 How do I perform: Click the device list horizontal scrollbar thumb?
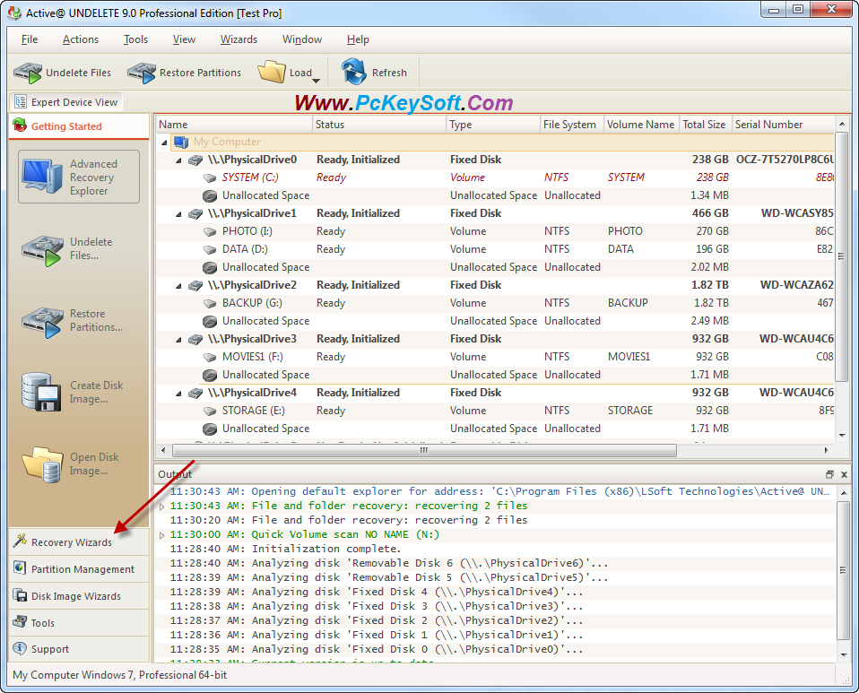pyautogui.click(x=424, y=450)
